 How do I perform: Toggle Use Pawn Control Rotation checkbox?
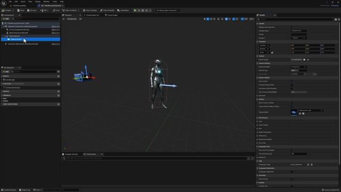pyautogui.click(x=291, y=89)
